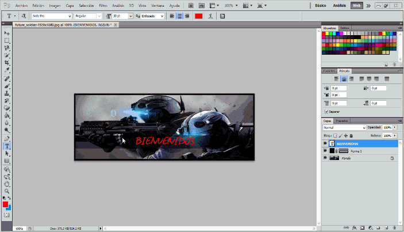Select the Rectangle shape tool
This screenshot has height=232, width=404.
7,161
